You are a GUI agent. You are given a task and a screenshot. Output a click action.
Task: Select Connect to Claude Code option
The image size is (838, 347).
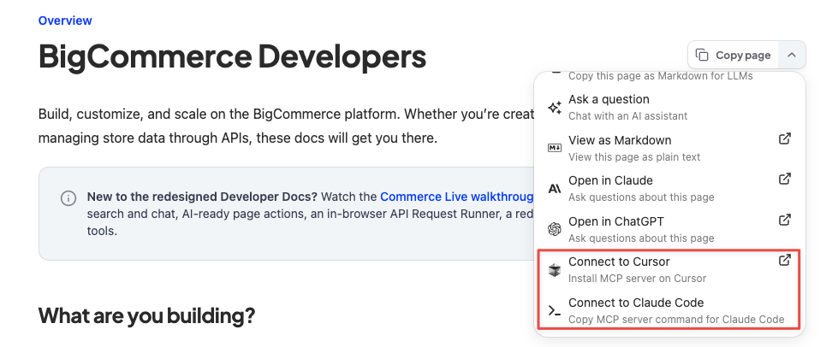pos(669,311)
